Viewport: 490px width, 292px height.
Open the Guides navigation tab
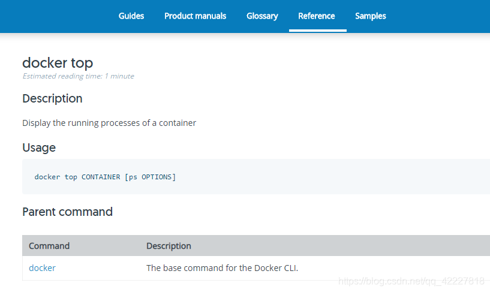tap(131, 16)
